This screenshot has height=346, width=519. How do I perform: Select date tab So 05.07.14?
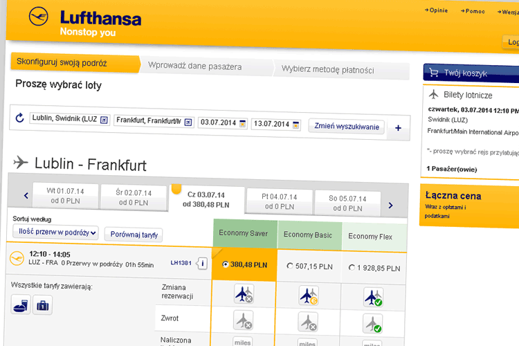click(x=348, y=203)
